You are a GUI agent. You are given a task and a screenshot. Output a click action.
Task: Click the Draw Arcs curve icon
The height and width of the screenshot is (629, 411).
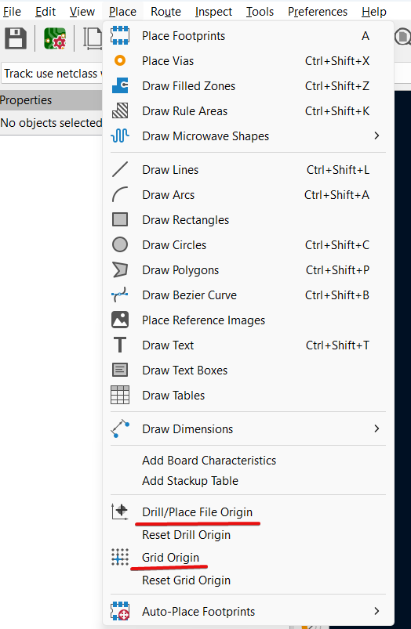click(120, 194)
